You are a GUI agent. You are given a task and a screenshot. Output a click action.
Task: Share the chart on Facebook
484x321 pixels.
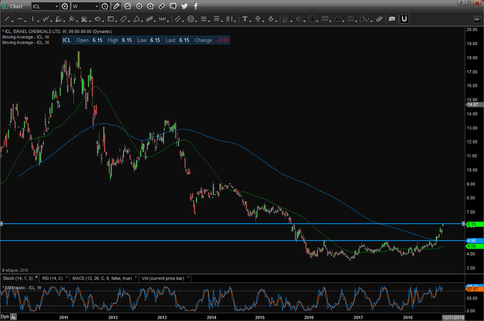[196, 6]
